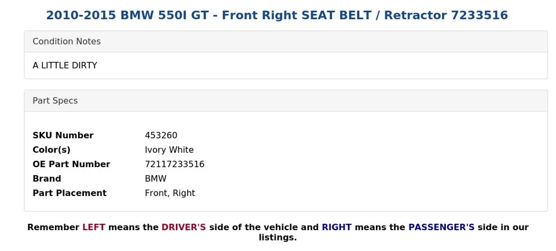Viewport: 556px width, 251px height.
Task: Select the BMW brand value
Action: coord(156,179)
